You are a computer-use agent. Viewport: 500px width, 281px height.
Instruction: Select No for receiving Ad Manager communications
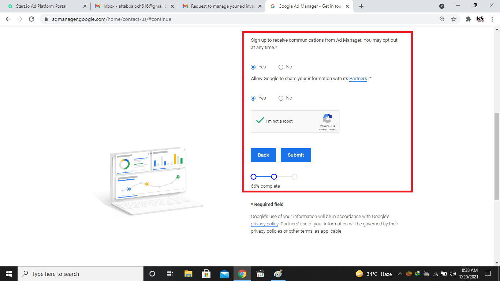pyautogui.click(x=281, y=67)
